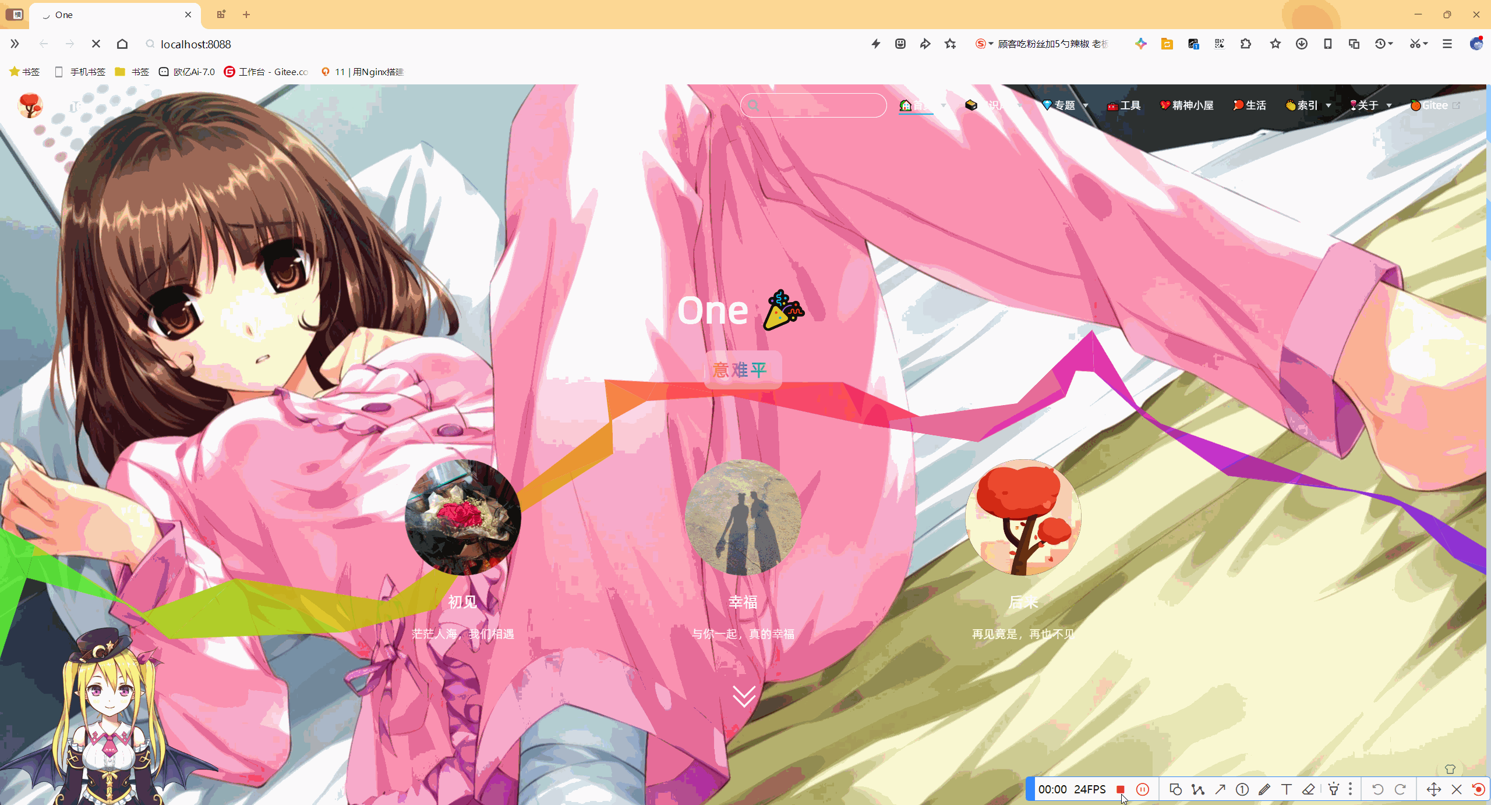Expand the sidebar double-chevron
Image resolution: width=1491 pixels, height=805 pixels.
[15, 44]
